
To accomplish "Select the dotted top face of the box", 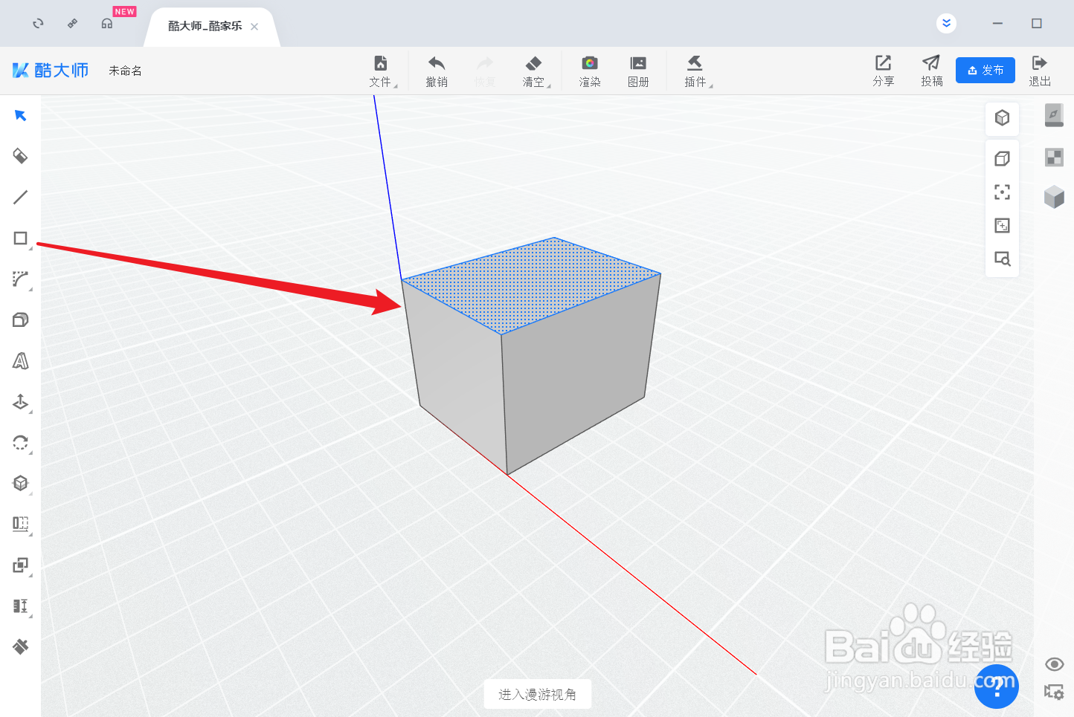I will pos(531,285).
